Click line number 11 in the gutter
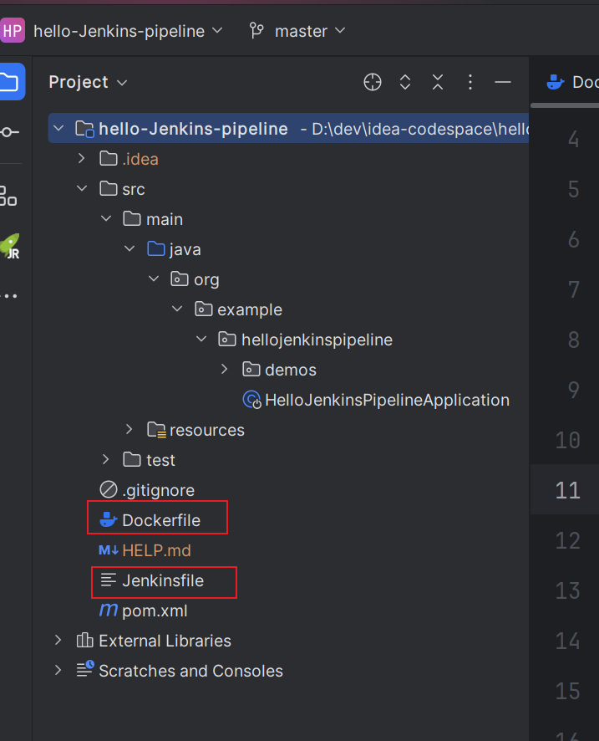The width and height of the screenshot is (599, 741). (x=567, y=490)
